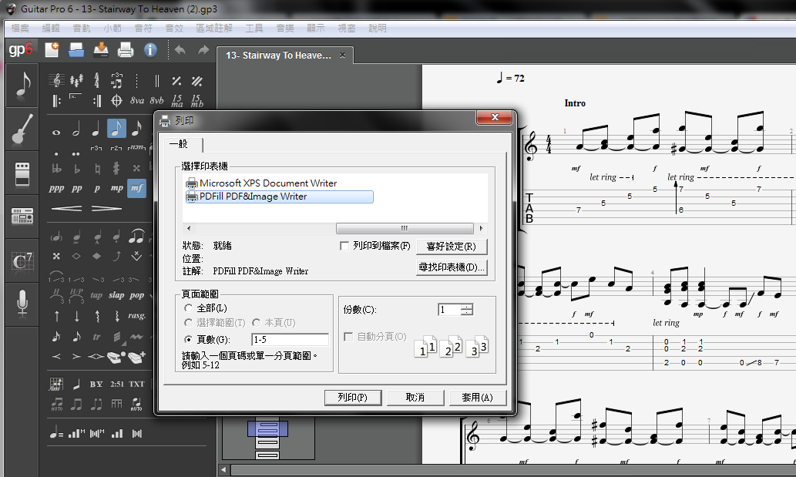Apply the flat accidental
Image resolution: width=796 pixels, height=477 pixels.
[x=76, y=168]
